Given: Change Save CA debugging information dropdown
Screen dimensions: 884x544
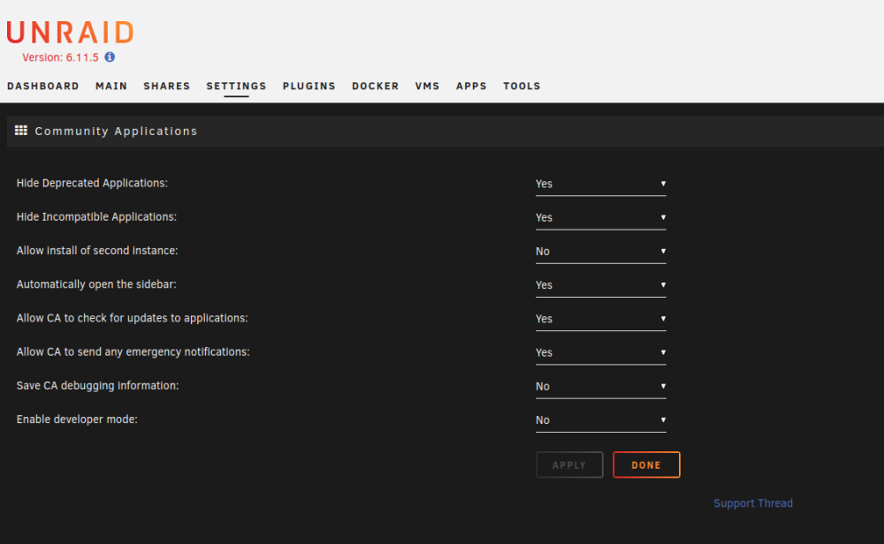Looking at the screenshot, I should coord(600,387).
